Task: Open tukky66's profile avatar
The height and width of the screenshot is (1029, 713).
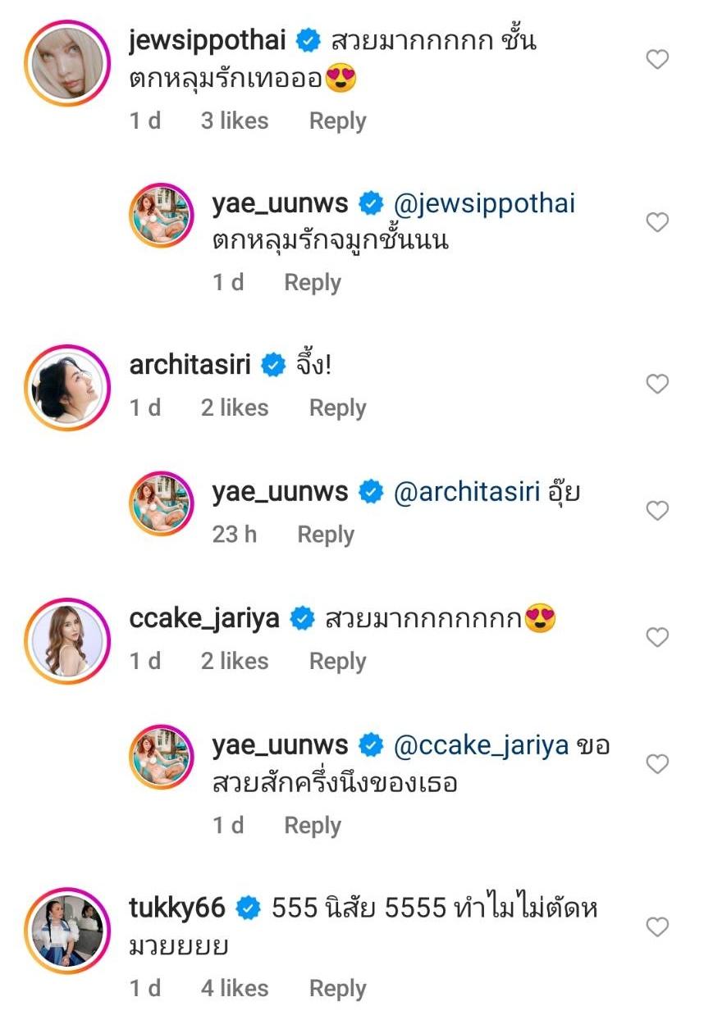Action: coord(67,931)
